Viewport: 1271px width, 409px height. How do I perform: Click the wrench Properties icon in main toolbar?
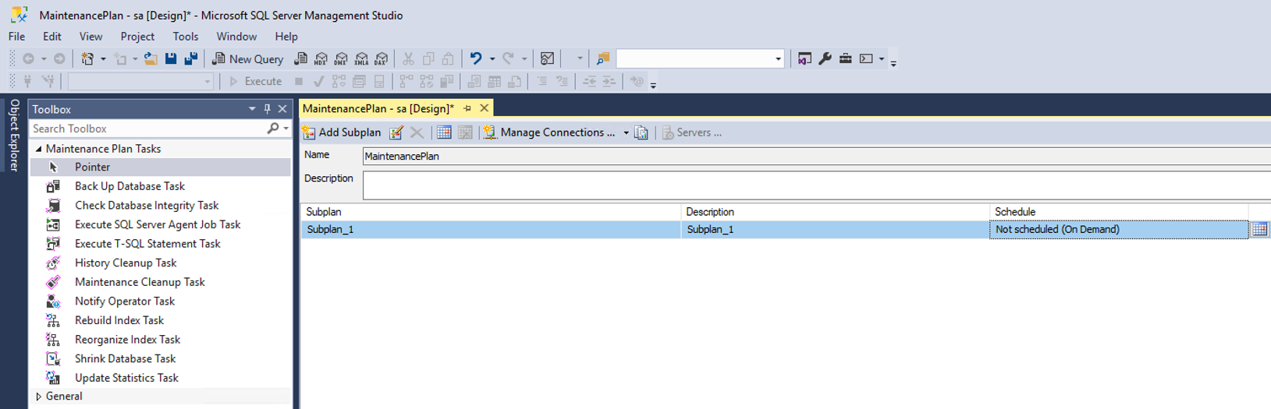[825, 59]
